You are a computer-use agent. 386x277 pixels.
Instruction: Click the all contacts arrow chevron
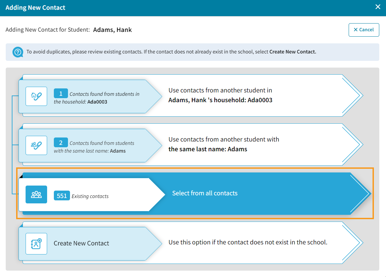[360, 194]
